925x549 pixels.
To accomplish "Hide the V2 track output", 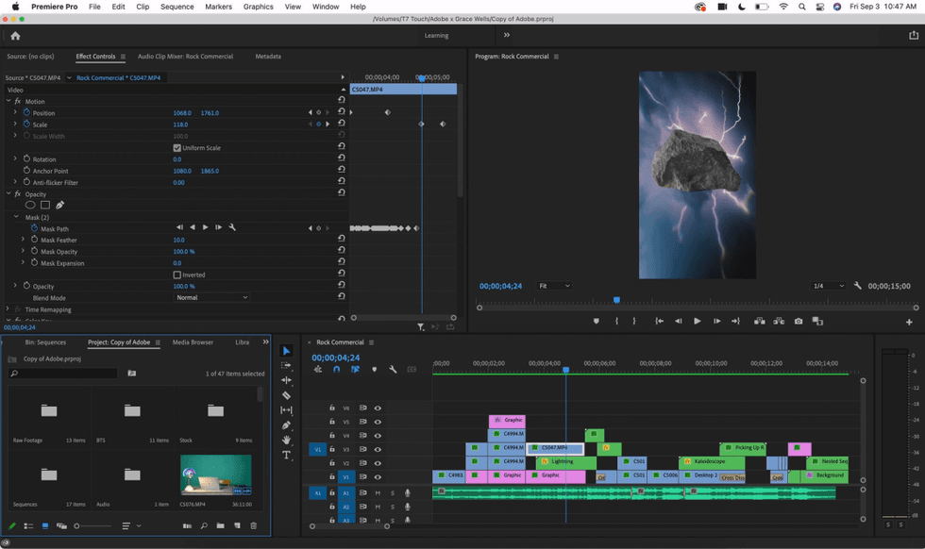I will click(x=378, y=463).
